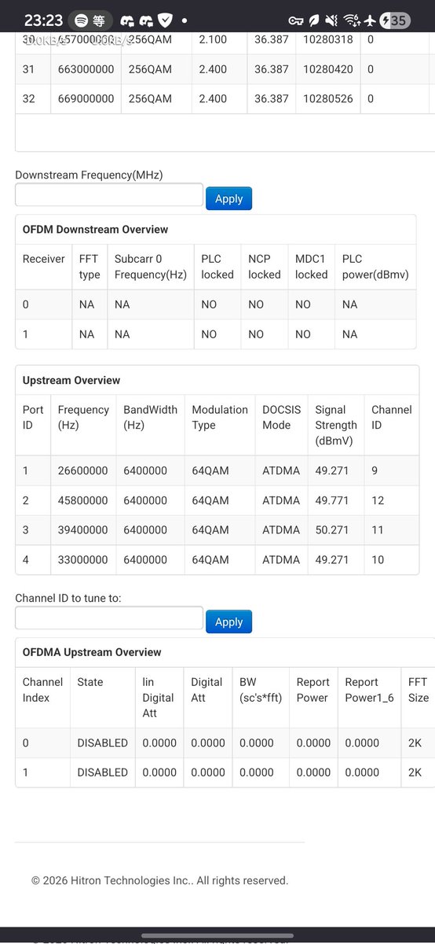This screenshot has height=944, width=435.
Task: Select the OFDMA Upstream Overview heading
Action: [92, 652]
